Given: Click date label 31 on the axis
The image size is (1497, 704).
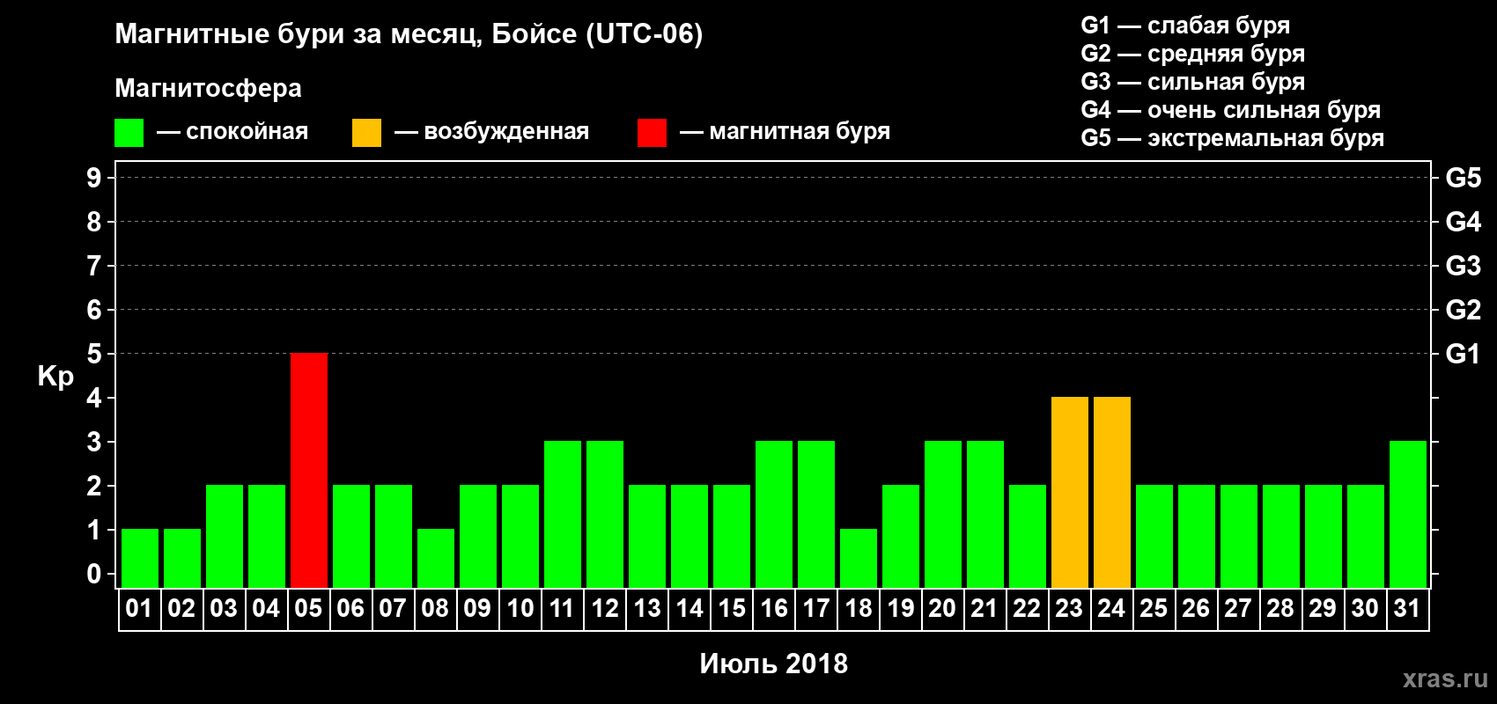Looking at the screenshot, I should (1407, 608).
